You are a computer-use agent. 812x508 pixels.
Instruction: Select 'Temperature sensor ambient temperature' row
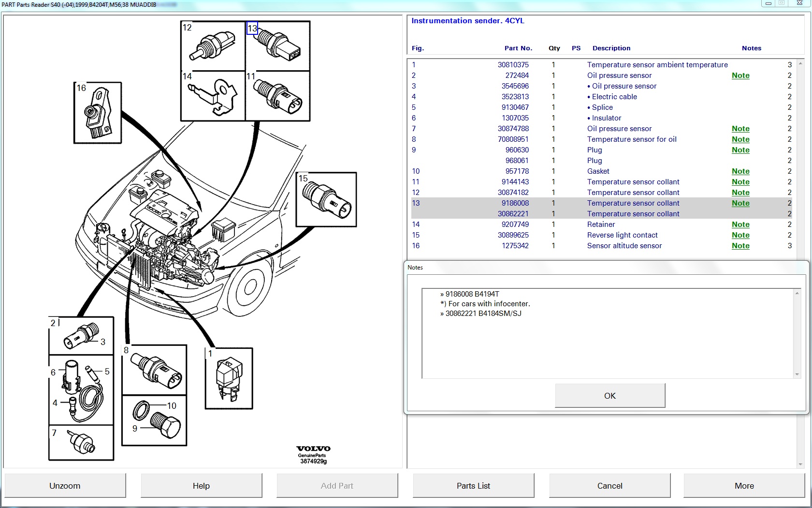601,65
